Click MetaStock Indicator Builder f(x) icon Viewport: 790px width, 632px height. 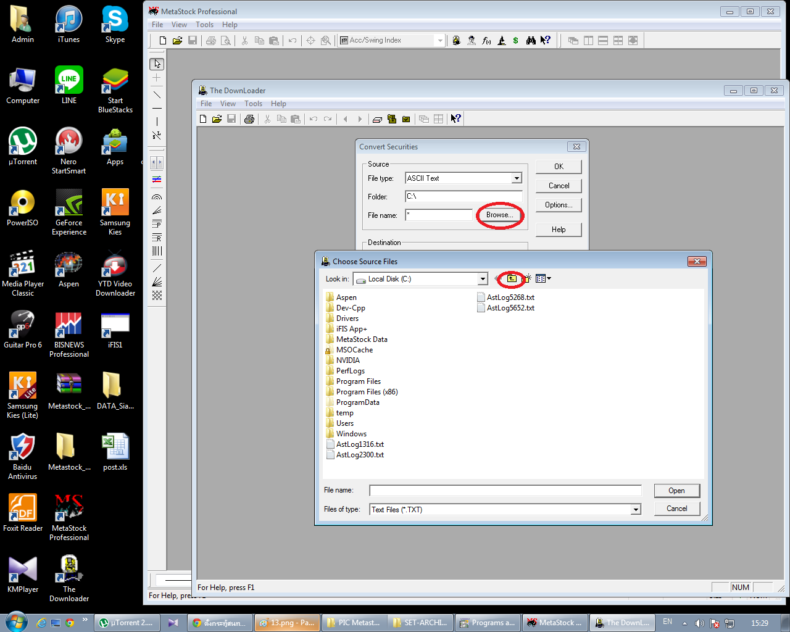(486, 41)
